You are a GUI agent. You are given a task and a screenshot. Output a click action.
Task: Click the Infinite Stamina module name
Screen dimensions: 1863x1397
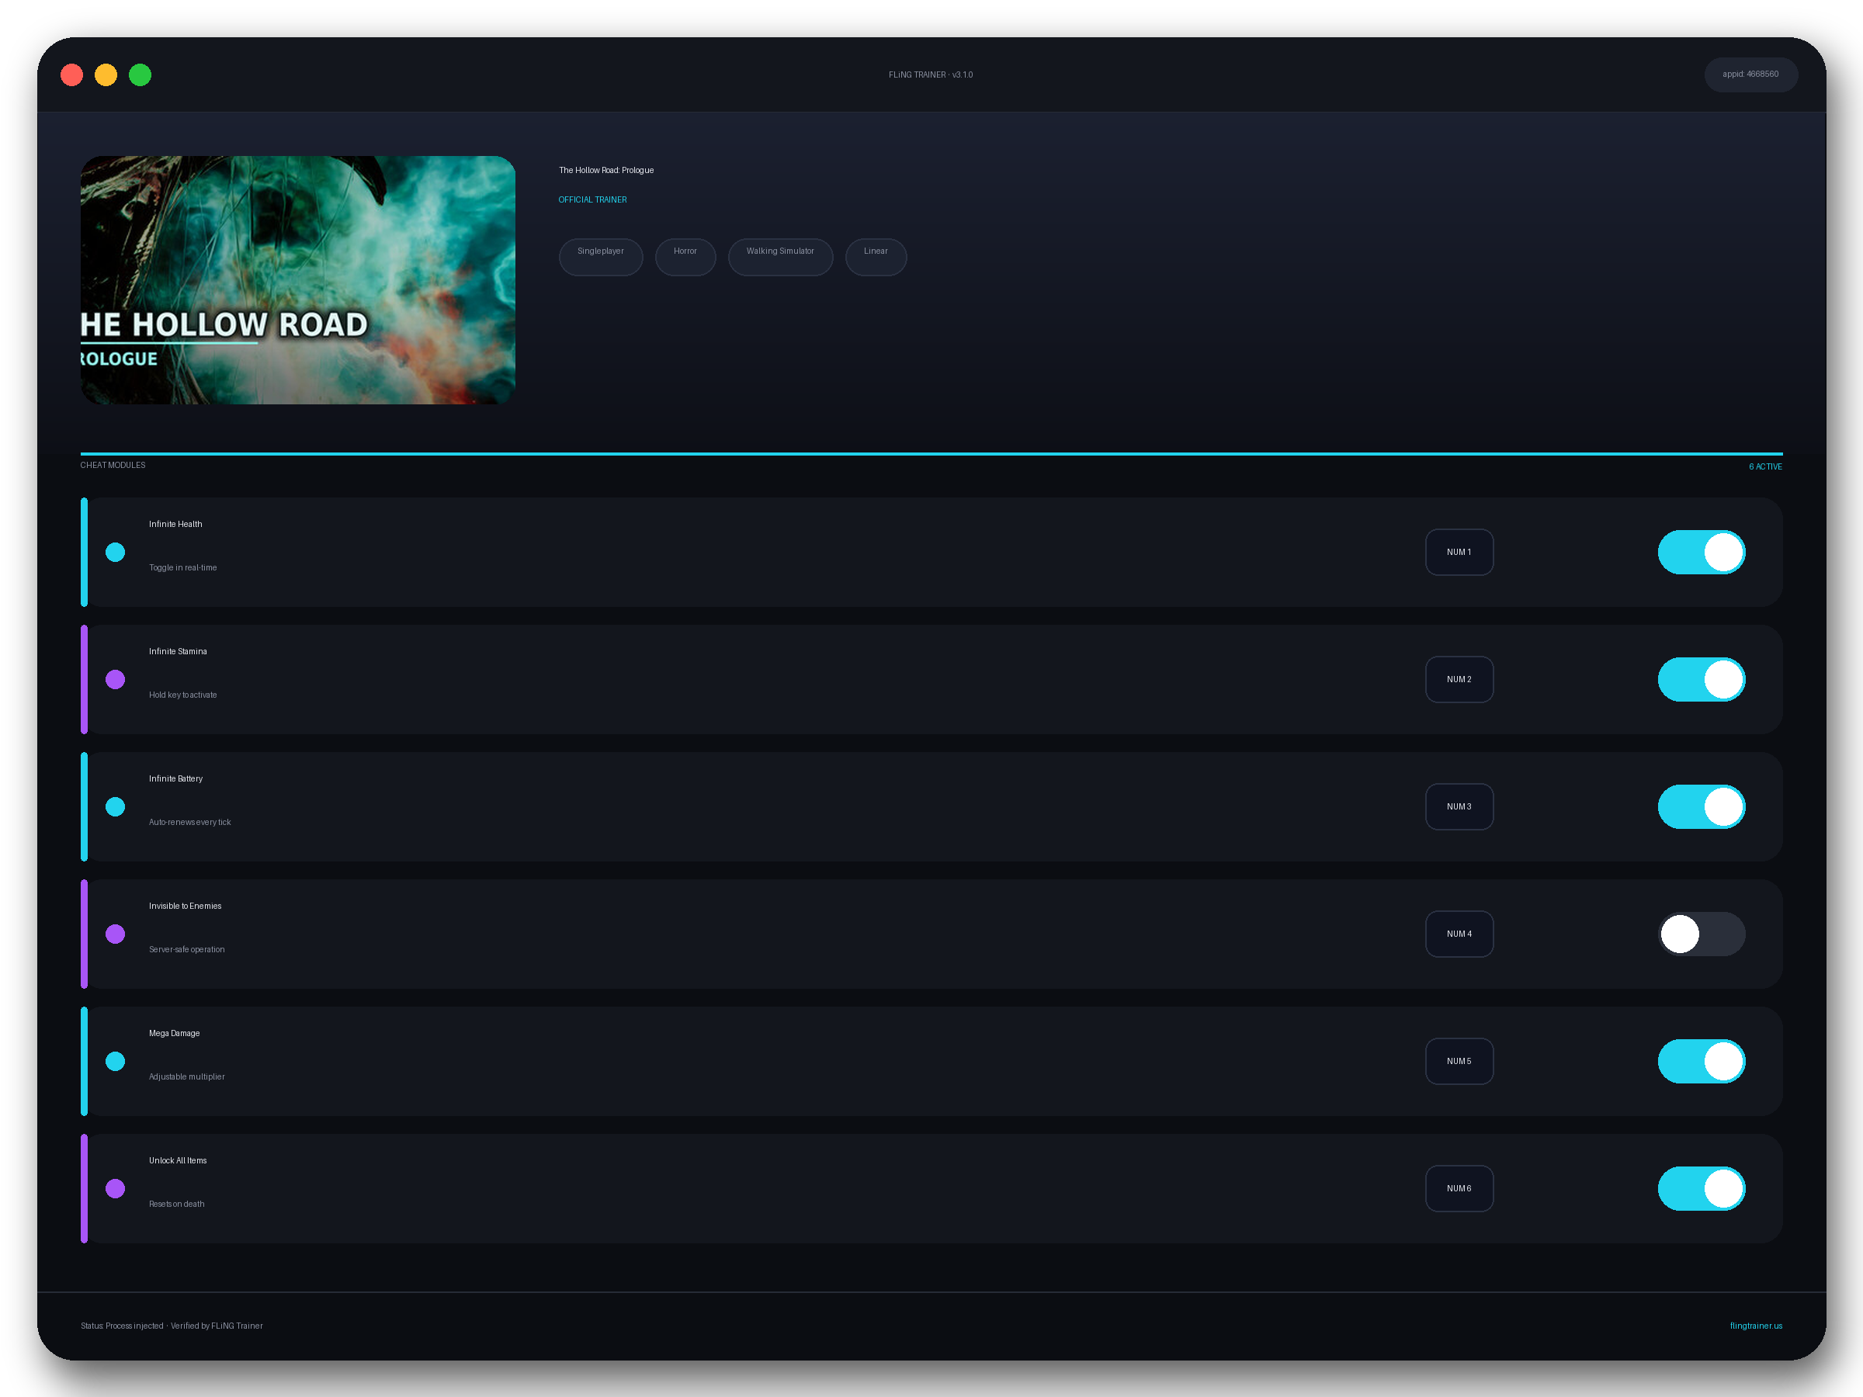(x=178, y=651)
